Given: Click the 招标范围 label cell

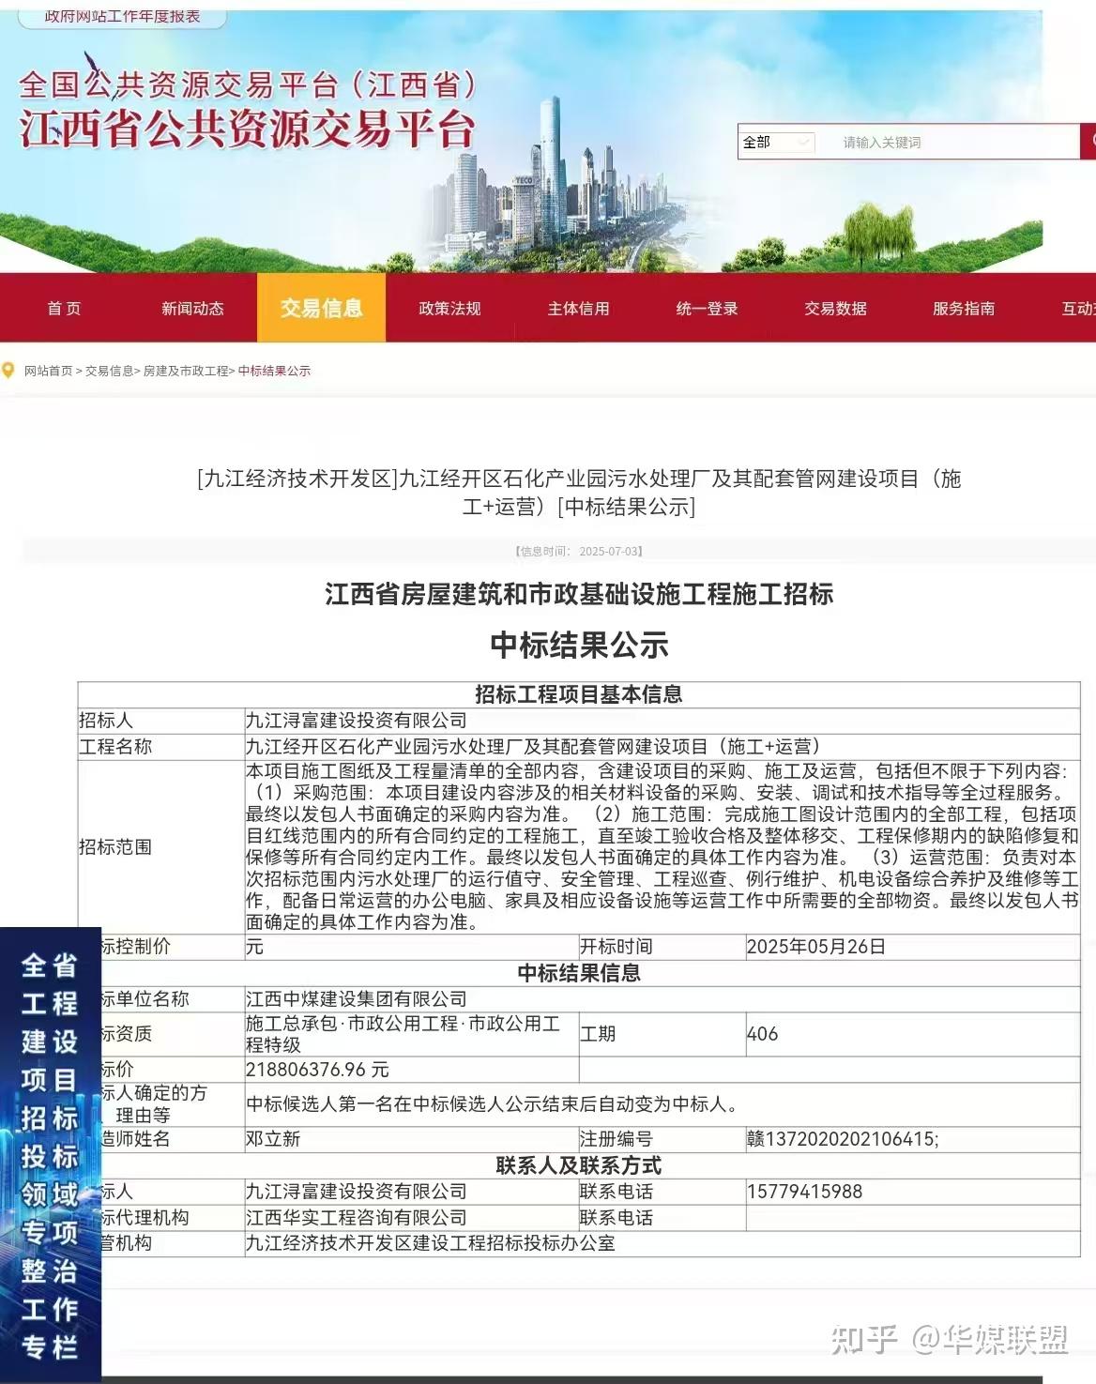Looking at the screenshot, I should (161, 846).
